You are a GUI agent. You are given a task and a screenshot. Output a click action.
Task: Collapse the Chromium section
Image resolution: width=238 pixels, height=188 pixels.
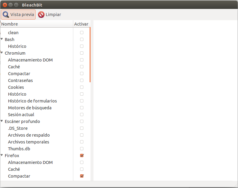[2, 53]
